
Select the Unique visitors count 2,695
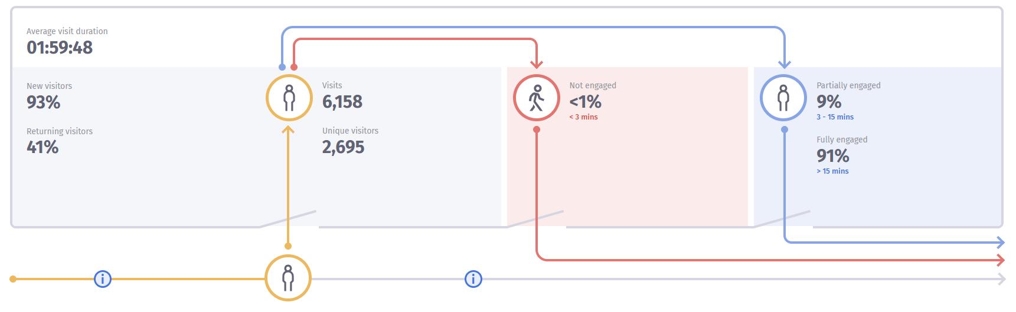(343, 147)
